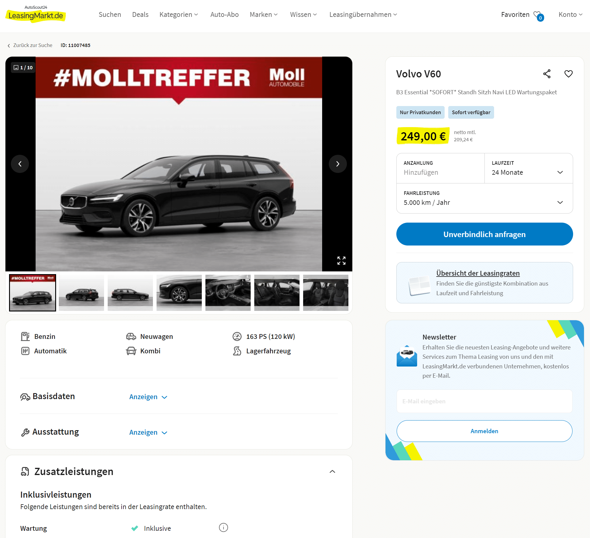The width and height of the screenshot is (590, 538).
Task: Open fullscreen image view icon
Action: click(341, 261)
